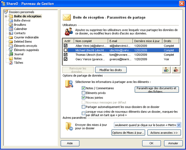Viewport: 186px width, 150px height.
Task: Click the Deleted Items folder icon
Action: tap(11, 41)
